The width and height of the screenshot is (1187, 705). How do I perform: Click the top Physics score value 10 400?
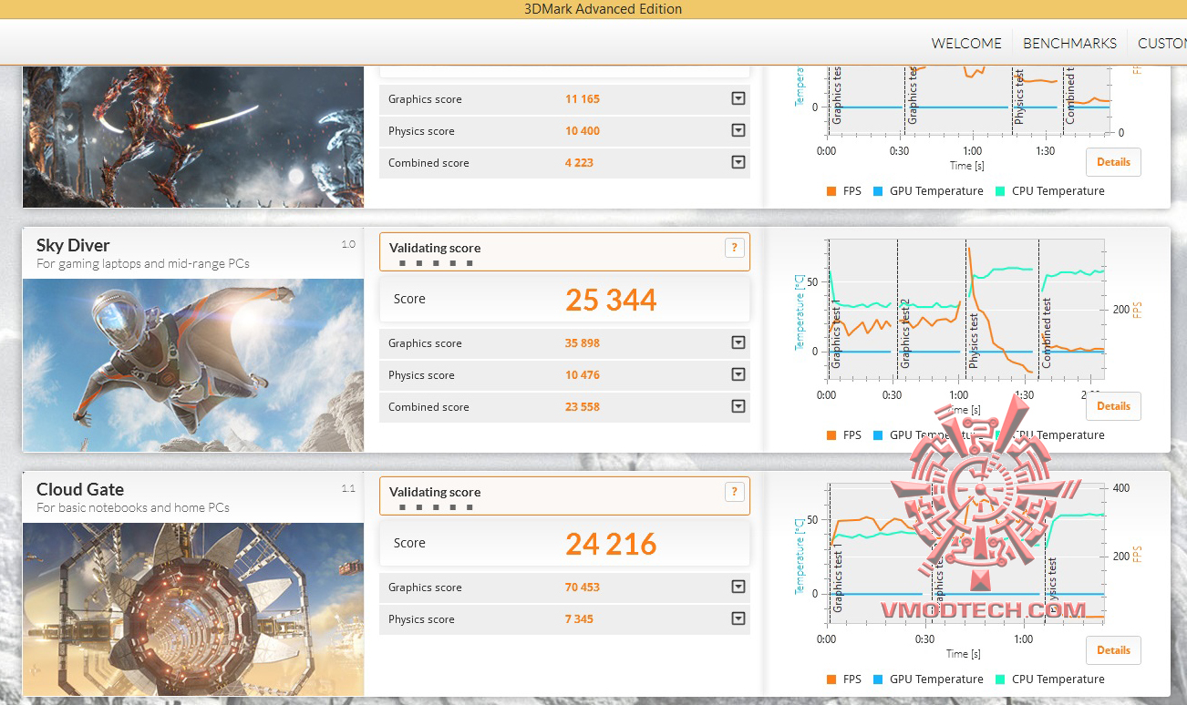[x=583, y=131]
